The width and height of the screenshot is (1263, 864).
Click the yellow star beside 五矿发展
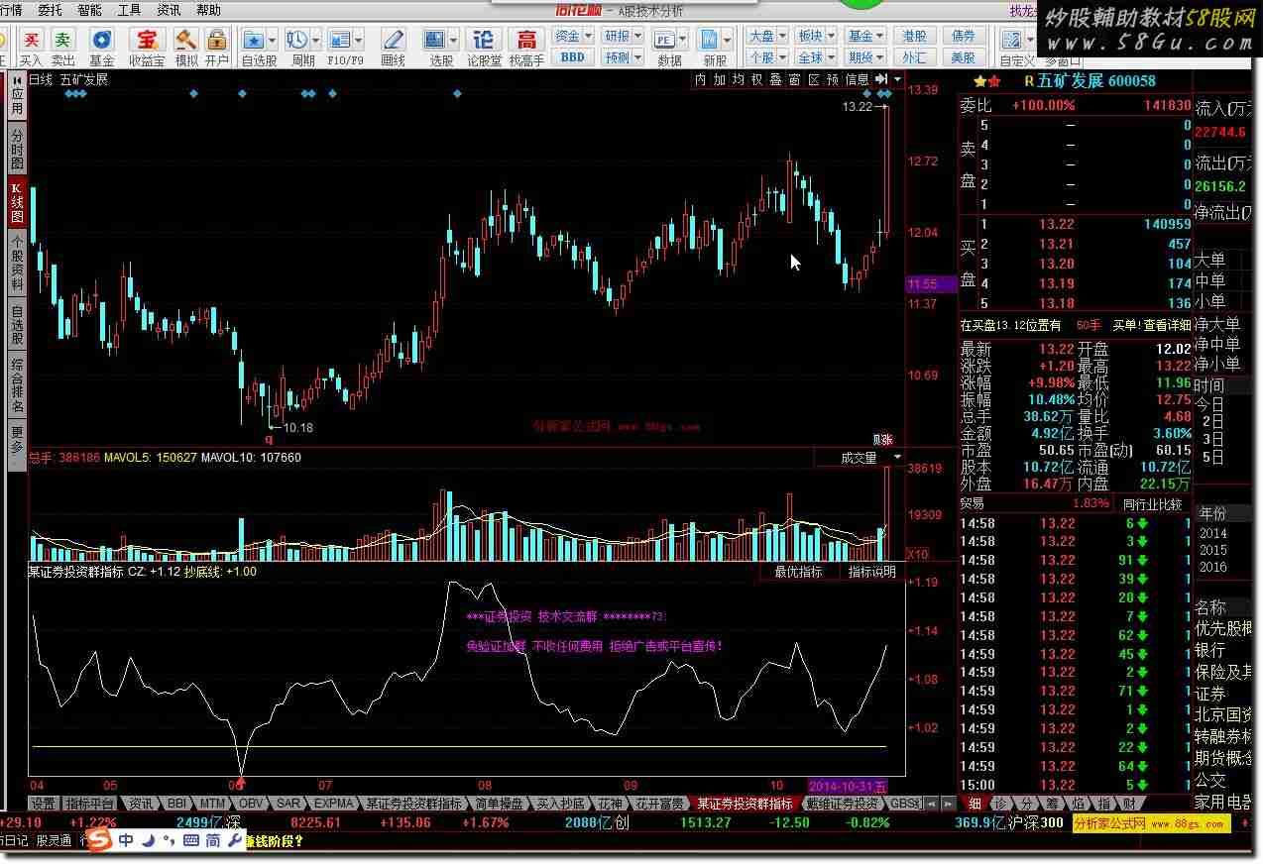click(x=980, y=81)
